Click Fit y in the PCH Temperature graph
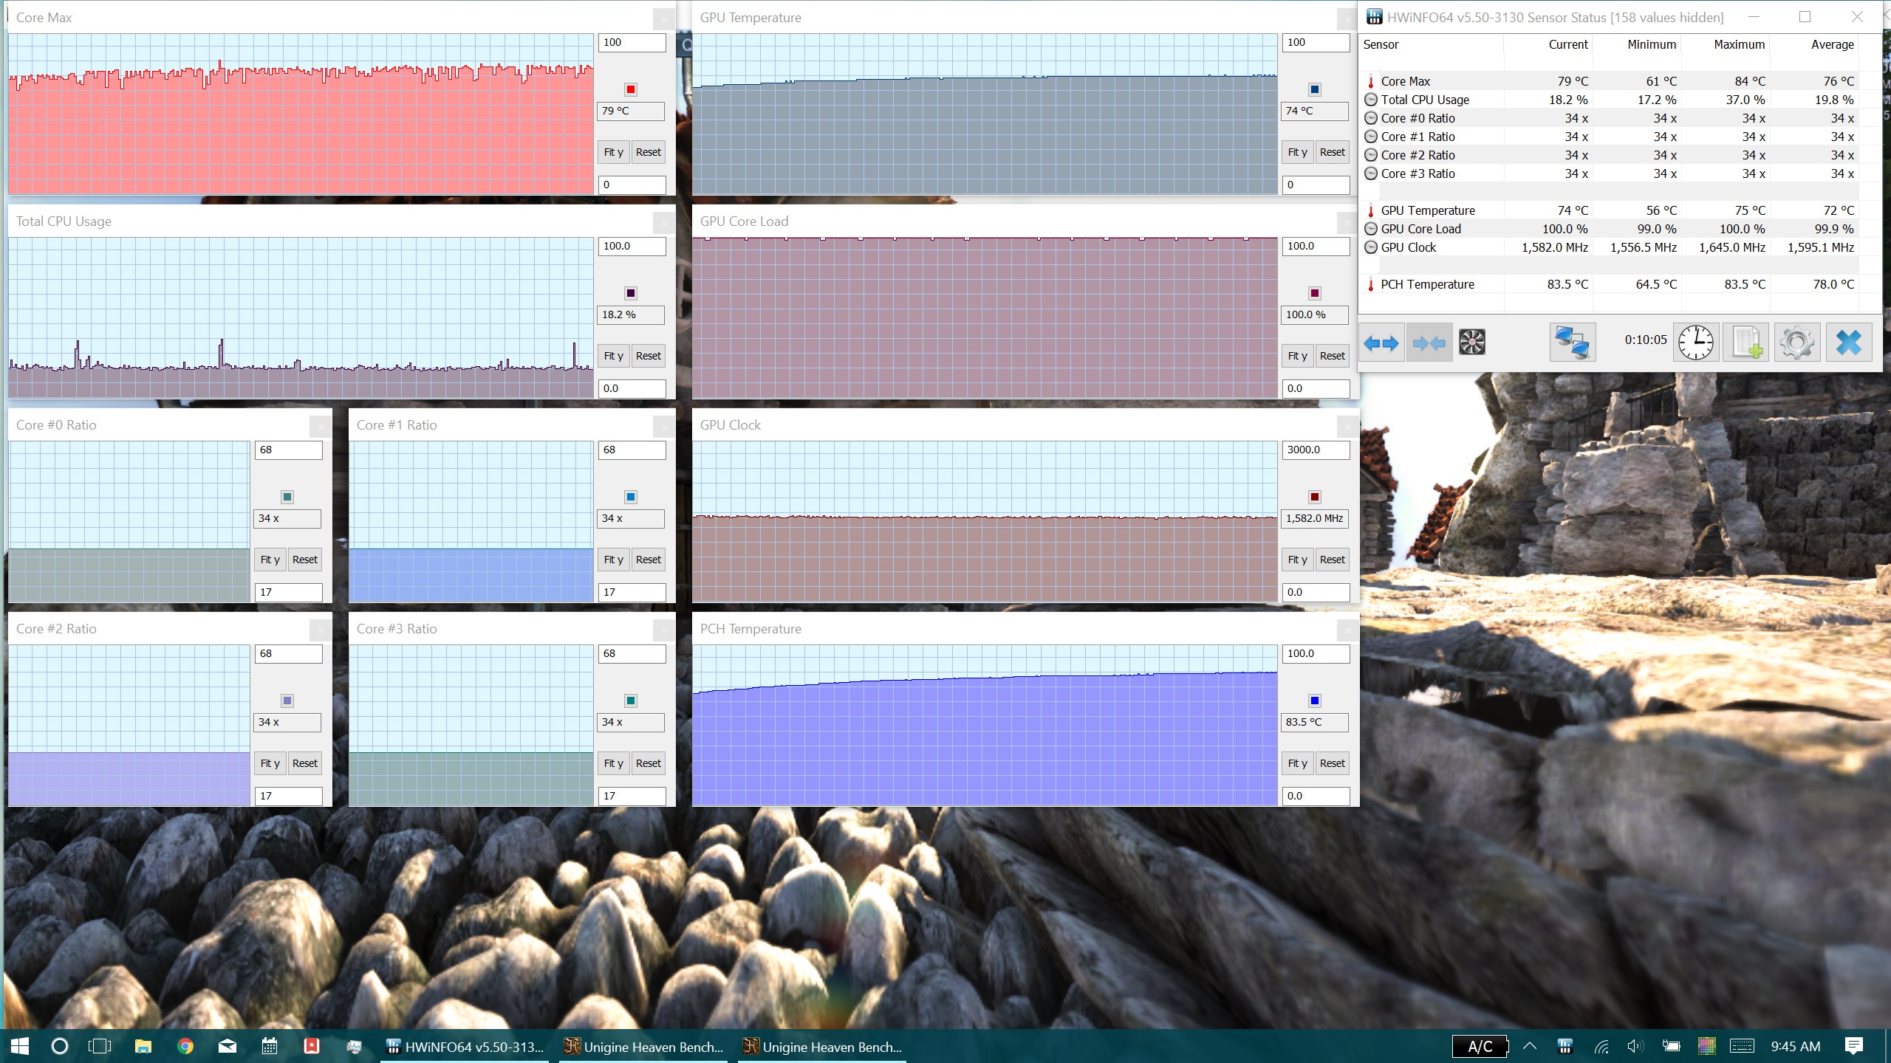The height and width of the screenshot is (1063, 1891). 1297,763
